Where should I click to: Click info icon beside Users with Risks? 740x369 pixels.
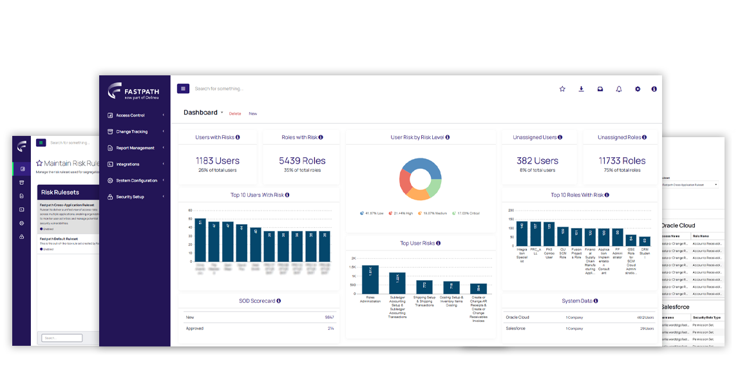click(238, 137)
